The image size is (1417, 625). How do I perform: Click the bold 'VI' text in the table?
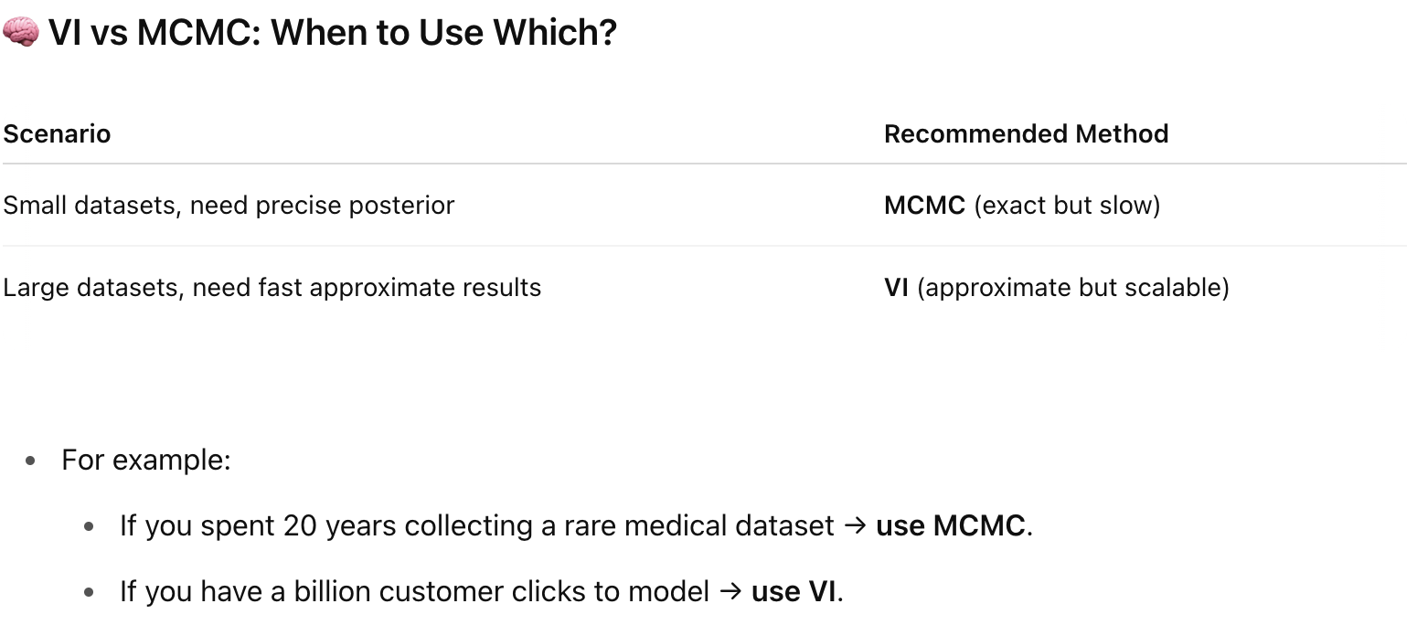click(x=896, y=287)
